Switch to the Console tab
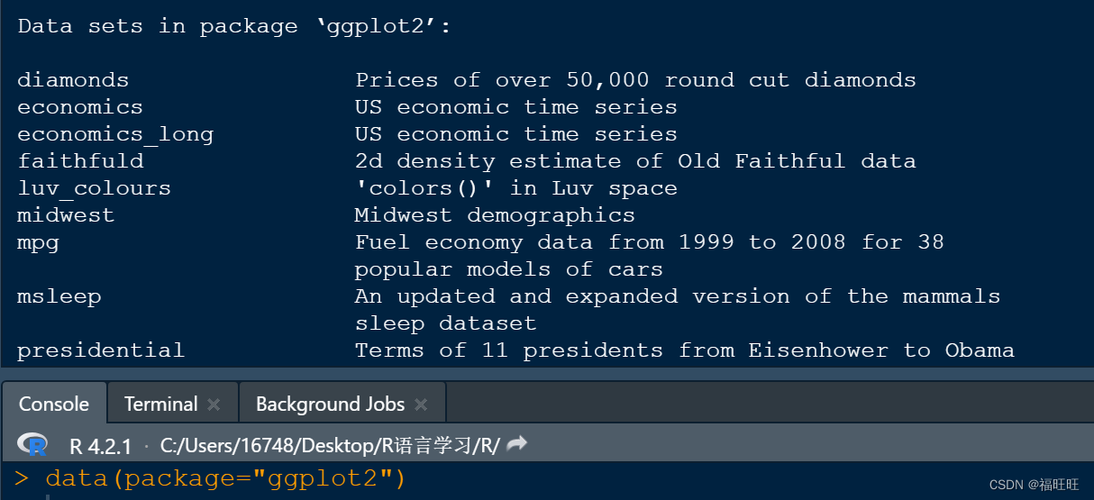Viewport: 1094px width, 500px height. click(54, 404)
